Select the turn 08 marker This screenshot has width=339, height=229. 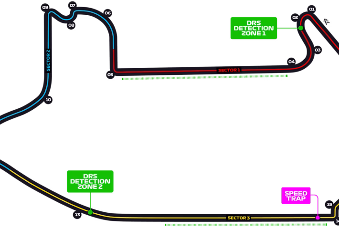[x=71, y=25]
